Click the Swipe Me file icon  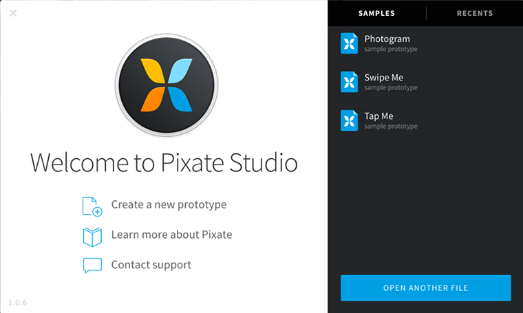(349, 82)
